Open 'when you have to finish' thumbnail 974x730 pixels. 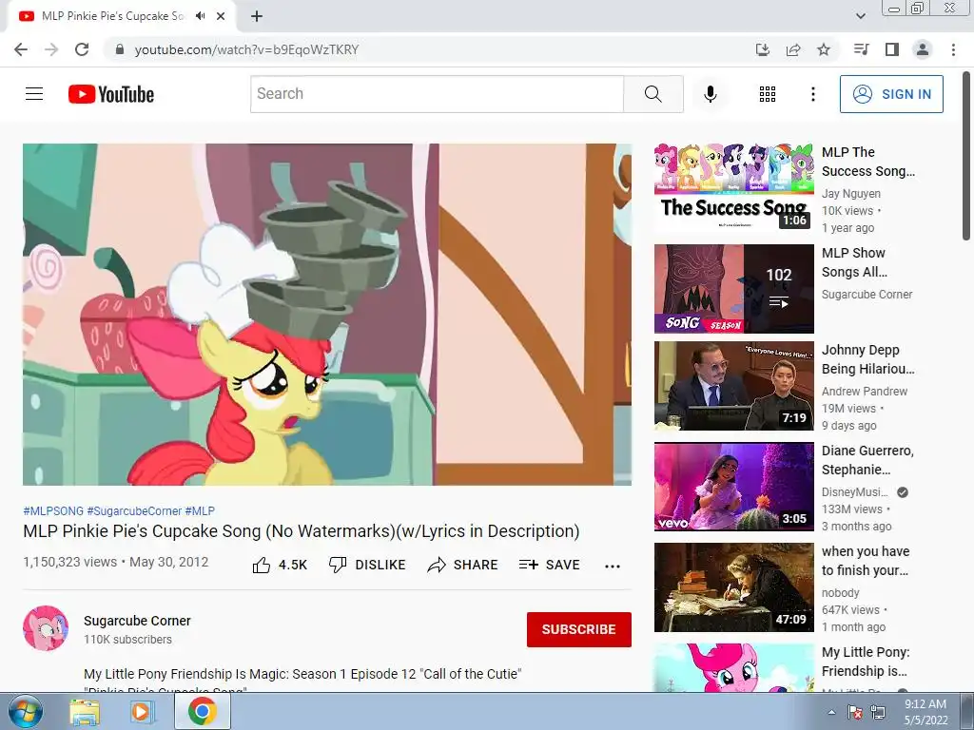pyautogui.click(x=733, y=587)
